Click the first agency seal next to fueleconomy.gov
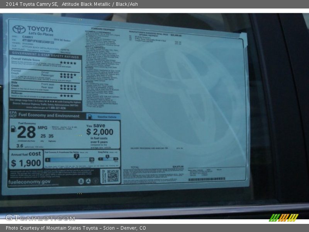This screenshot has height=232, width=309. pos(81,181)
